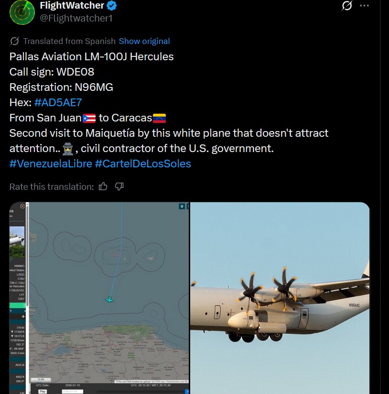Rate translation with thumbs down

coord(119,186)
